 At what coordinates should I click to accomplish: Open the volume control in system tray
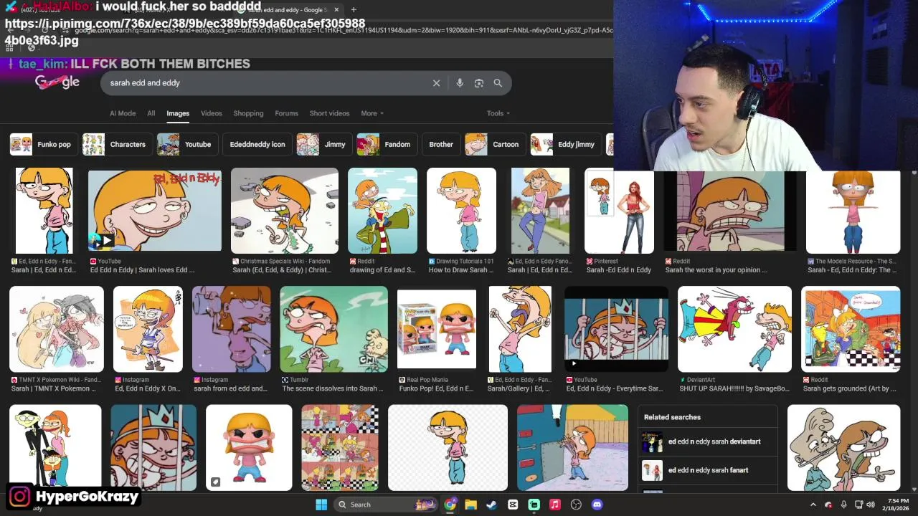click(x=871, y=505)
